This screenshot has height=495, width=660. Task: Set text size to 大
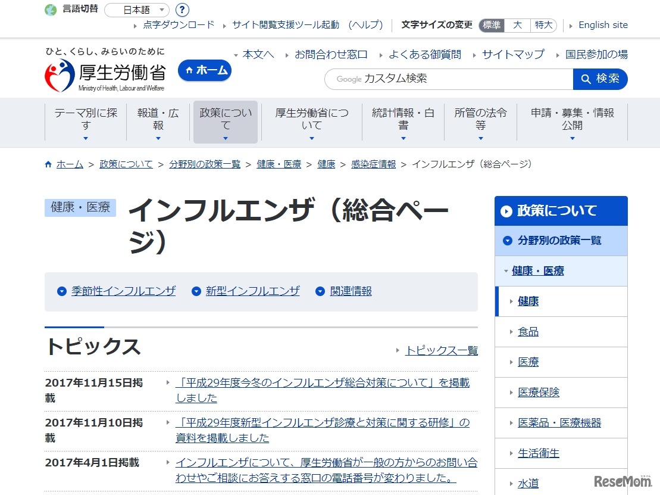(517, 25)
